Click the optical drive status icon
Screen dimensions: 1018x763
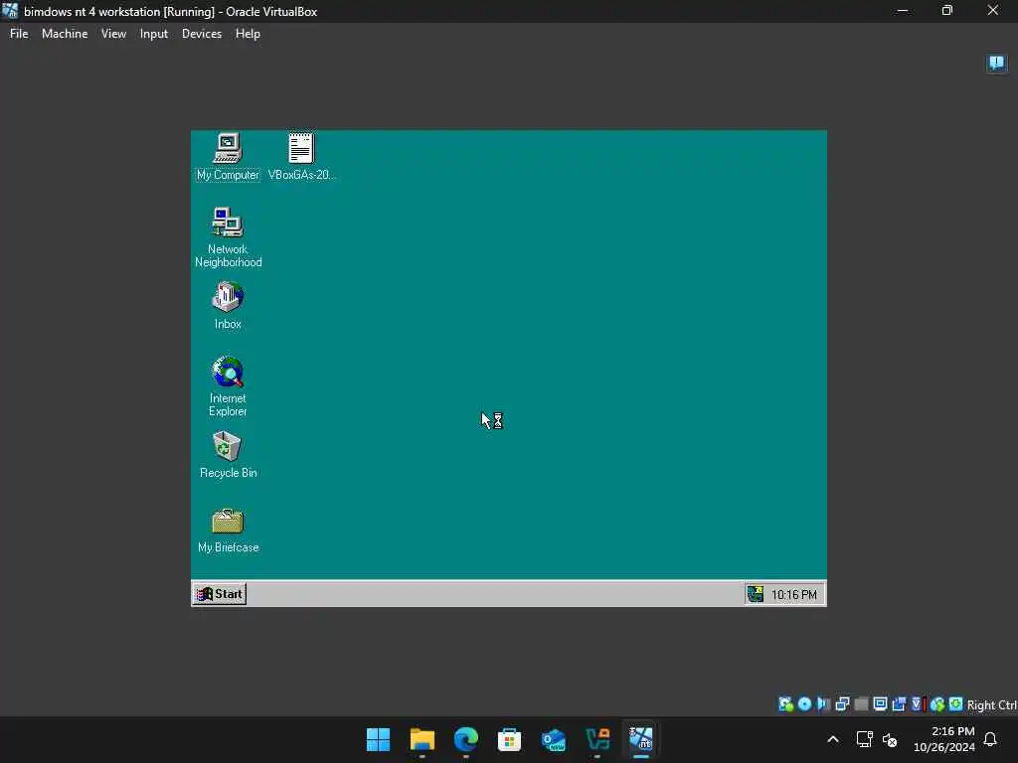tap(804, 704)
